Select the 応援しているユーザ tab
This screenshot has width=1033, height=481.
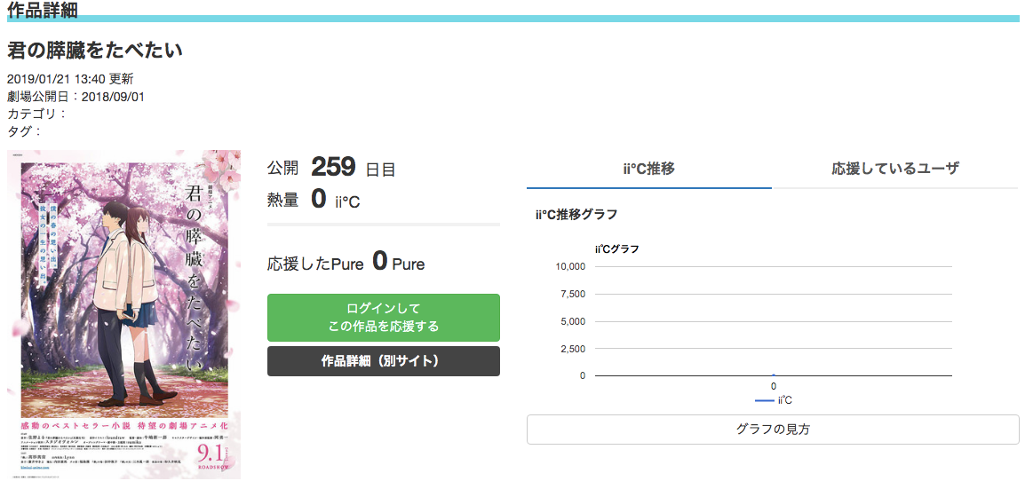tap(894, 169)
